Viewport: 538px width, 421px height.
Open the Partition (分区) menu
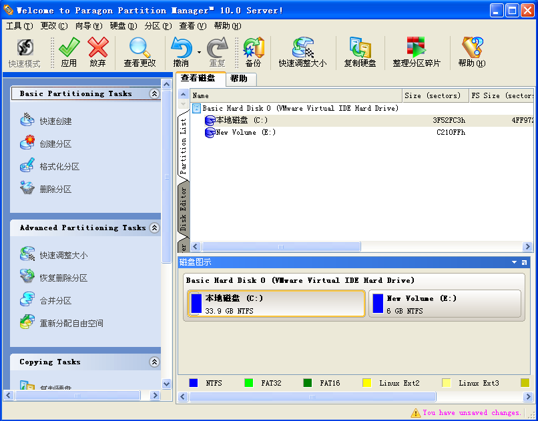(158, 26)
